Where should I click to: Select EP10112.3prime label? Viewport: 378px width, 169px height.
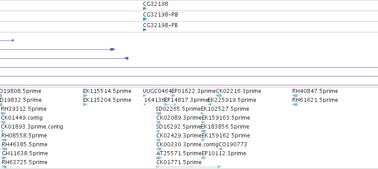pos(224,153)
